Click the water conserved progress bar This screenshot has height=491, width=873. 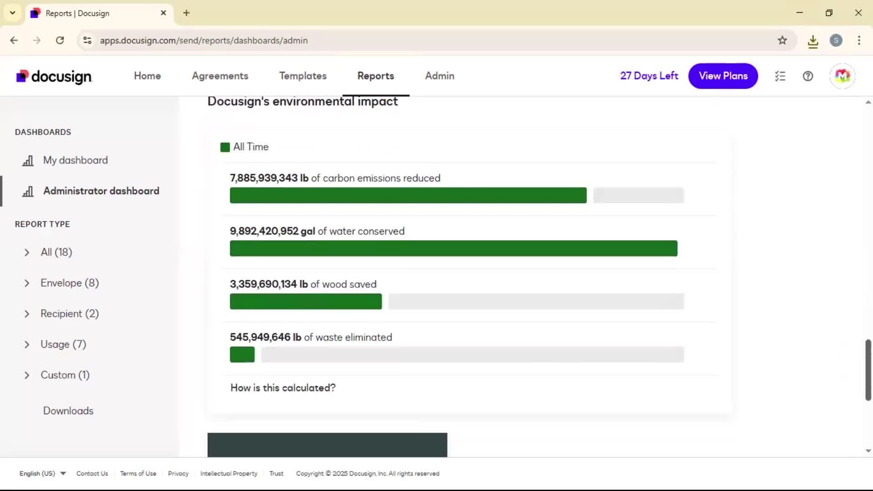pos(454,249)
